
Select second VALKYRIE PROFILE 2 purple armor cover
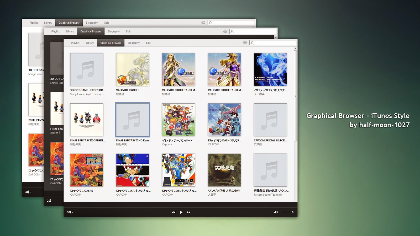pyautogui.click(x=224, y=69)
